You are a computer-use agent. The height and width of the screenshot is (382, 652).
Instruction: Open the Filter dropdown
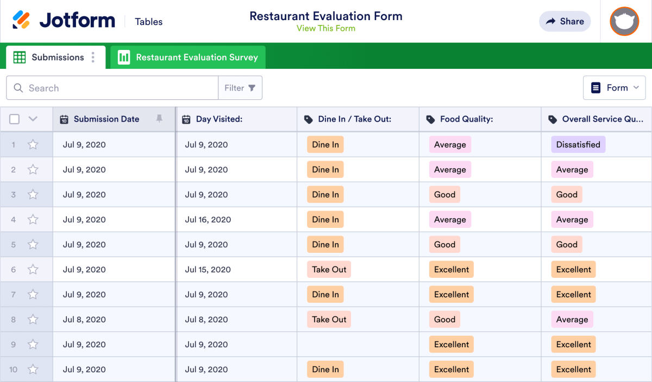tap(240, 87)
